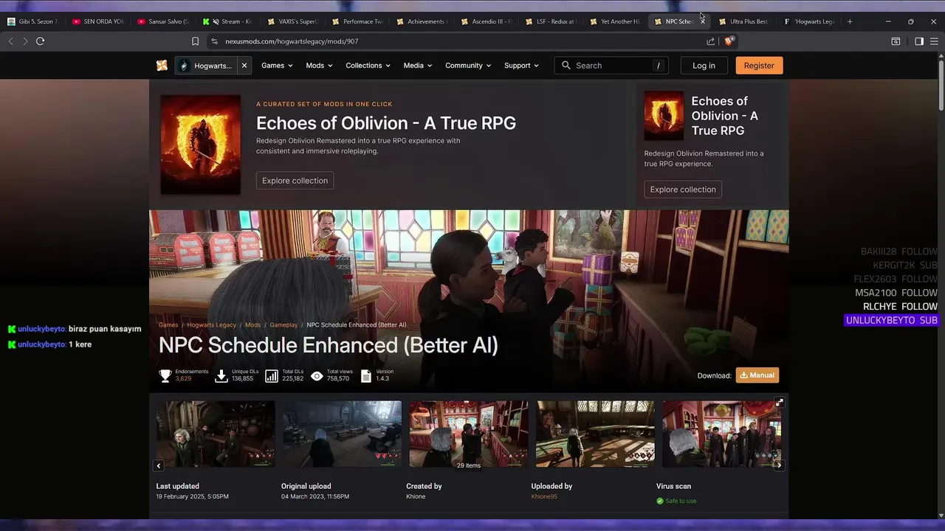
Task: Expand the Collections menu
Action: pyautogui.click(x=368, y=66)
